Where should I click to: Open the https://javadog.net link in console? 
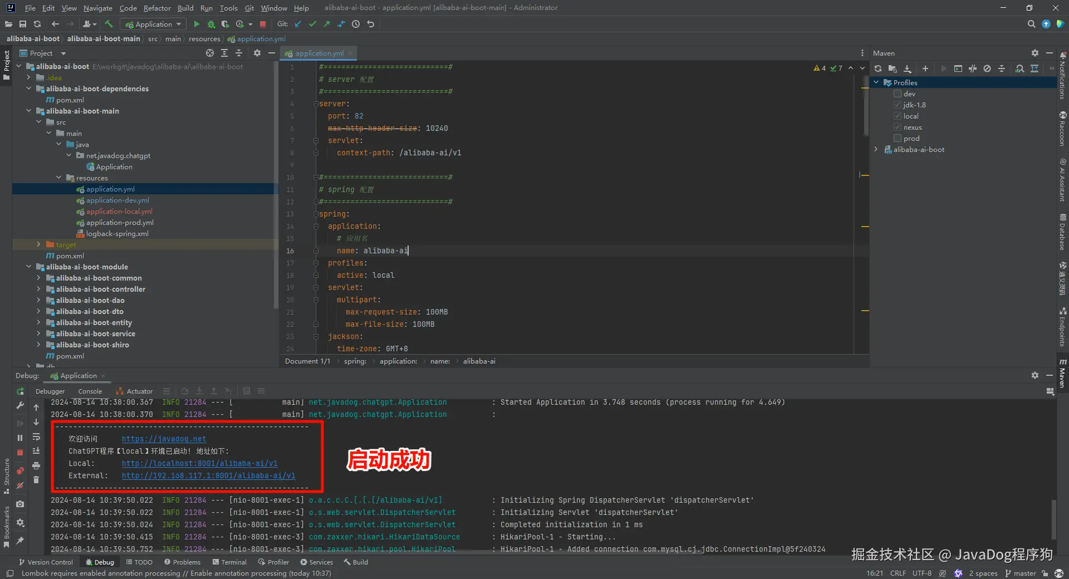tap(164, 439)
